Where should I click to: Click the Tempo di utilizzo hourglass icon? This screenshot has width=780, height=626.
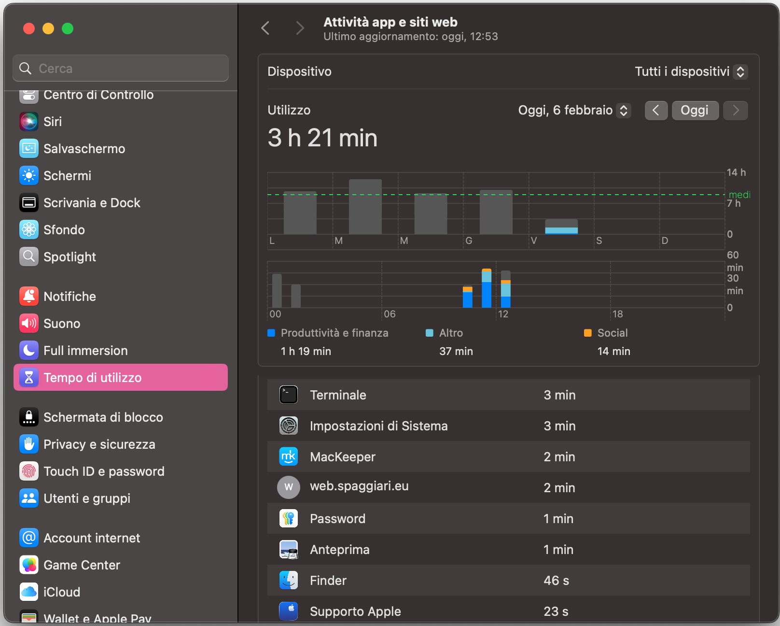pyautogui.click(x=29, y=377)
